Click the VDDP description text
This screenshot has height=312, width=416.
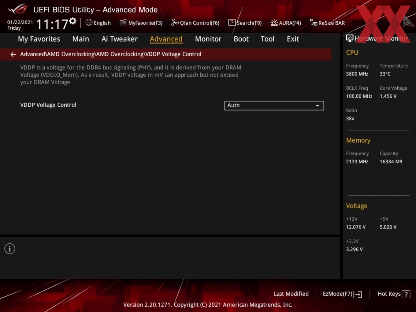tap(131, 75)
